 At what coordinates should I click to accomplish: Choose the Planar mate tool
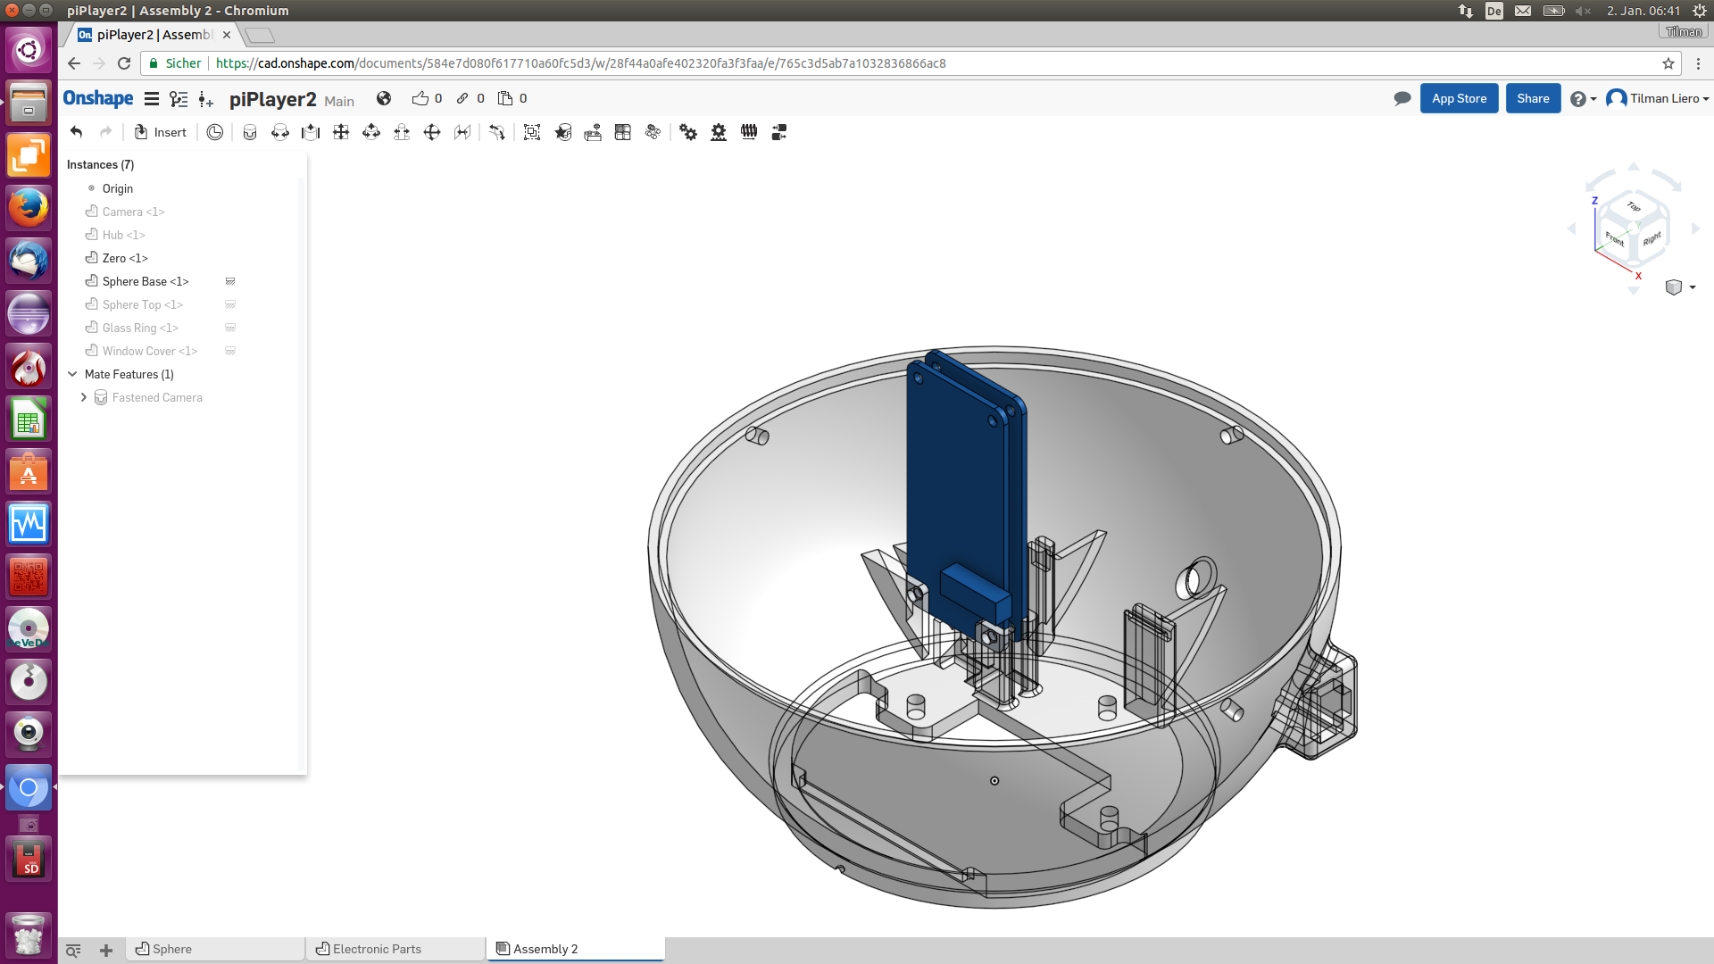tap(341, 132)
